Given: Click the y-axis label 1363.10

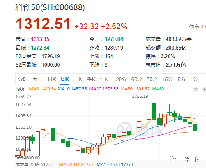Looking at the screenshot, I should (x=23, y=127).
